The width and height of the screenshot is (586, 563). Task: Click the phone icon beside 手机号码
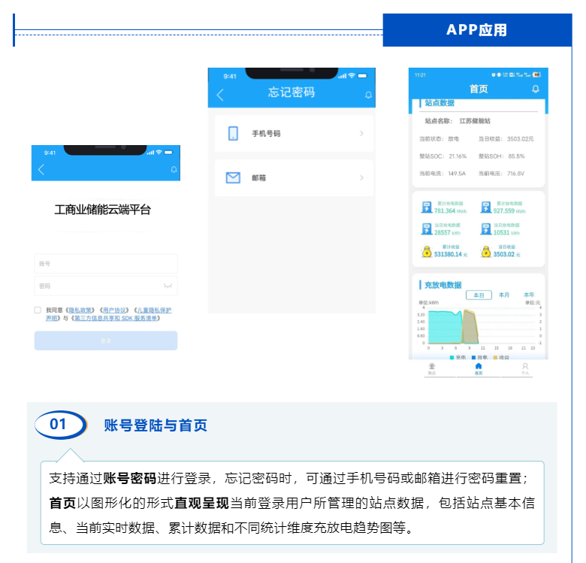coord(233,133)
